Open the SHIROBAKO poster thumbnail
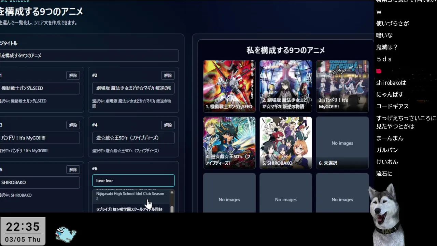 click(286, 143)
